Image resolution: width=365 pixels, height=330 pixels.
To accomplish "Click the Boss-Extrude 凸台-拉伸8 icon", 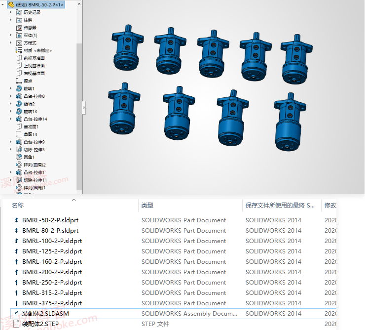I will (19, 96).
